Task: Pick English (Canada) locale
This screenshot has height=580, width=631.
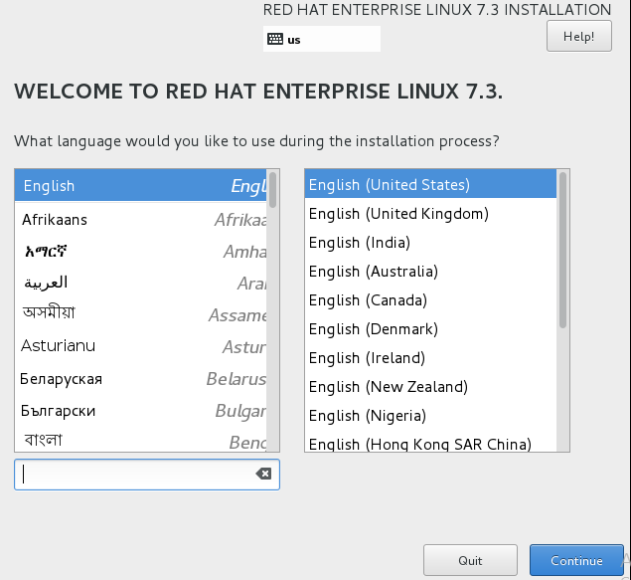Action: 430,300
